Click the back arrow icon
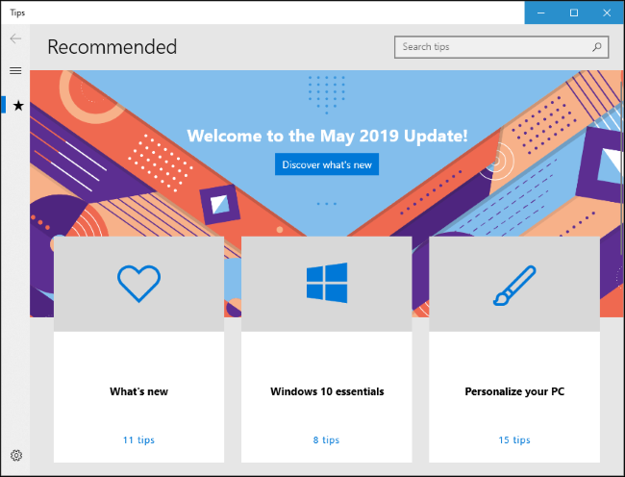 [15, 38]
